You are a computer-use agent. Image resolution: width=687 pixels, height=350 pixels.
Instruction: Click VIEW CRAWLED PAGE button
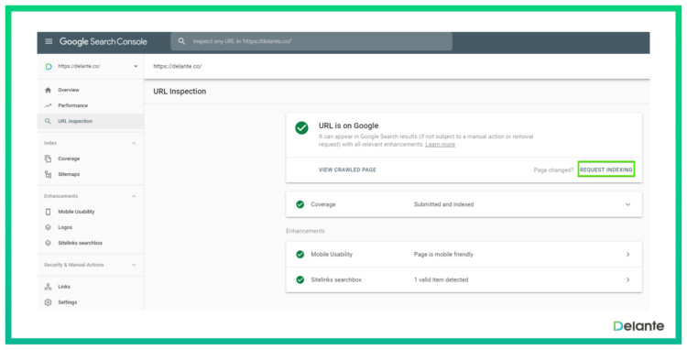(347, 170)
